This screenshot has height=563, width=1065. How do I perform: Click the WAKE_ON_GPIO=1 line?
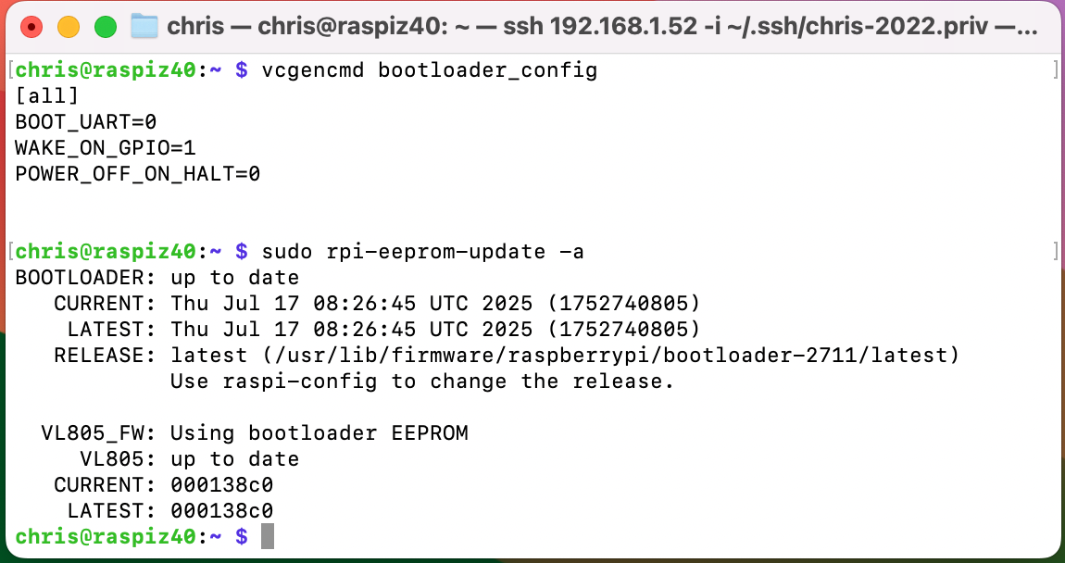(x=106, y=148)
